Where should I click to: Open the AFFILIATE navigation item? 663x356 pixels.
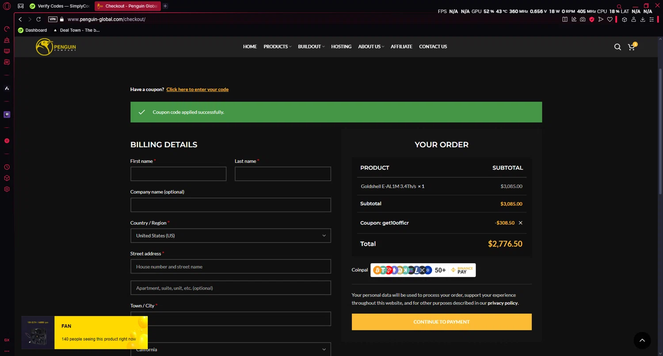(x=401, y=47)
